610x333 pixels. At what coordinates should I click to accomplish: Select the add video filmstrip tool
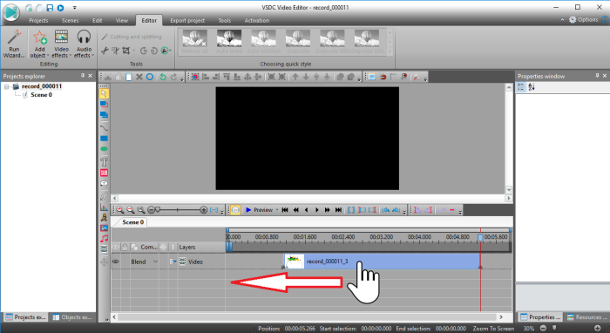[104, 249]
